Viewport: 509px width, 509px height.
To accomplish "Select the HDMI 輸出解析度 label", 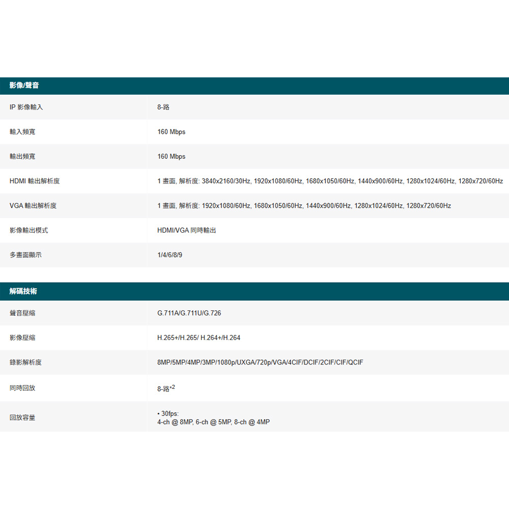I will click(x=35, y=181).
